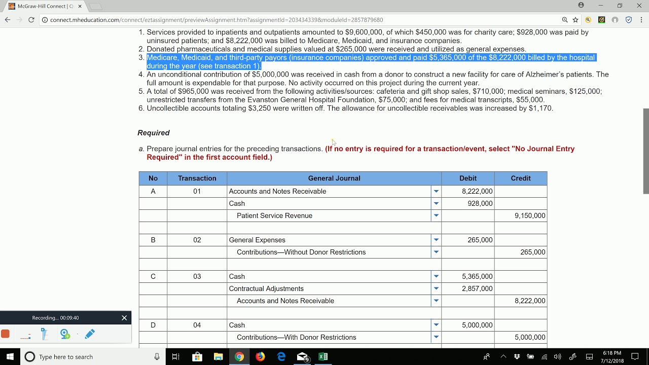Image resolution: width=649 pixels, height=365 pixels.
Task: Close the McGraw-Hill Connect tab
Action: tap(80, 6)
